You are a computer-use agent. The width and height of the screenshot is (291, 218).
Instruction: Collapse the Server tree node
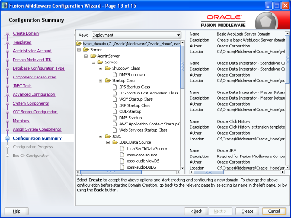[79, 50]
